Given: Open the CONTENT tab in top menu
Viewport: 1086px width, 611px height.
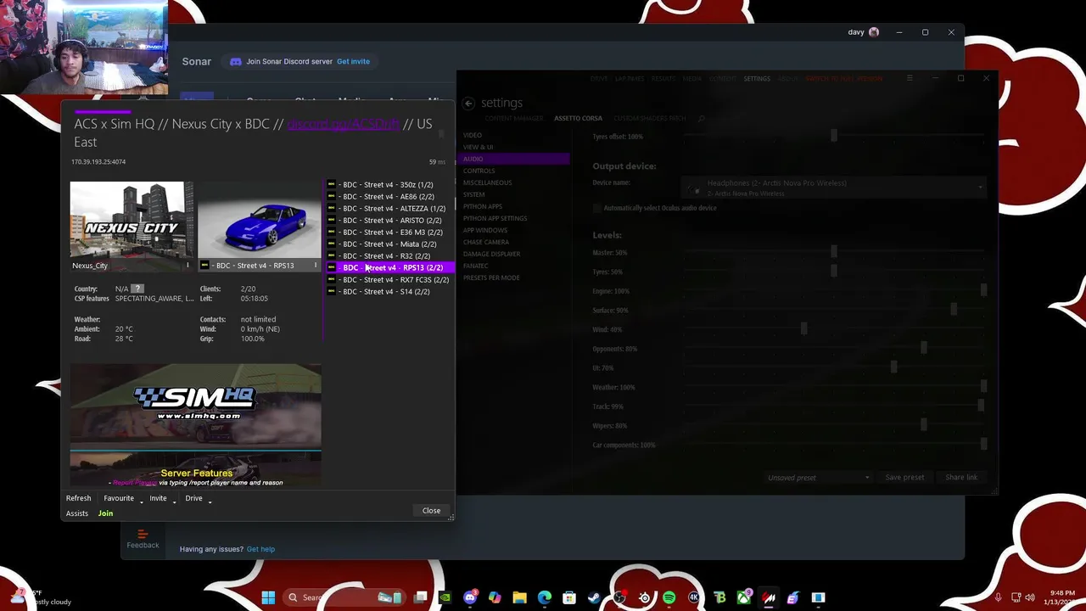Looking at the screenshot, I should coord(723,78).
